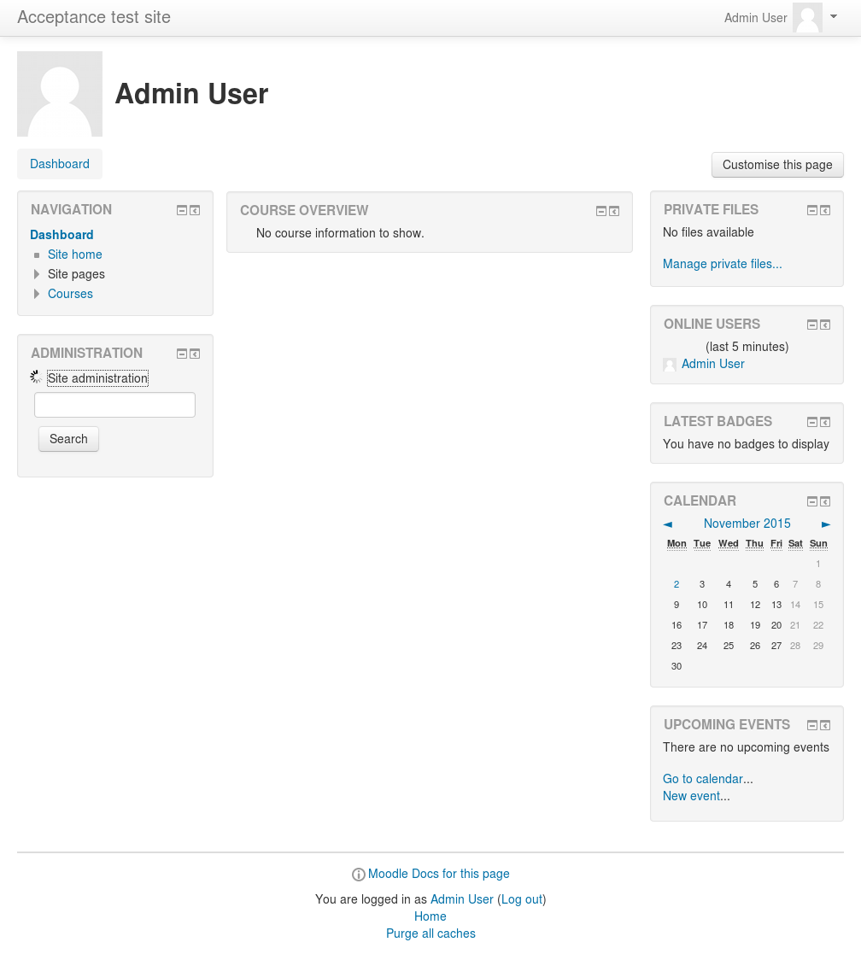Image resolution: width=861 pixels, height=954 pixels.
Task: Click the Moodle Docs info icon
Action: (x=359, y=875)
